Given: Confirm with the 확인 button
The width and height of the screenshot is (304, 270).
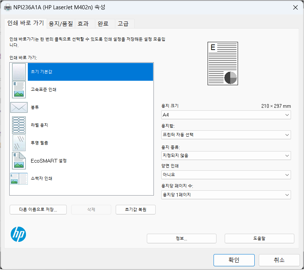Looking at the screenshot, I should click(234, 260).
